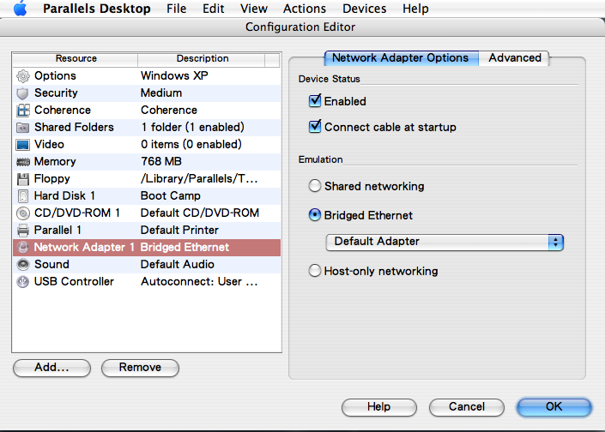Click the Security shield icon
The image size is (605, 432).
(23, 93)
